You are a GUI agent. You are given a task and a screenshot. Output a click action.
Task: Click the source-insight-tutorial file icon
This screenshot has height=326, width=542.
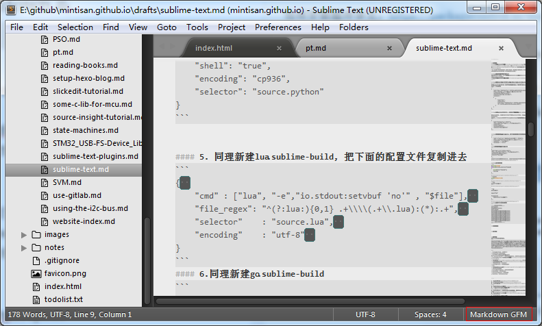pyautogui.click(x=45, y=118)
